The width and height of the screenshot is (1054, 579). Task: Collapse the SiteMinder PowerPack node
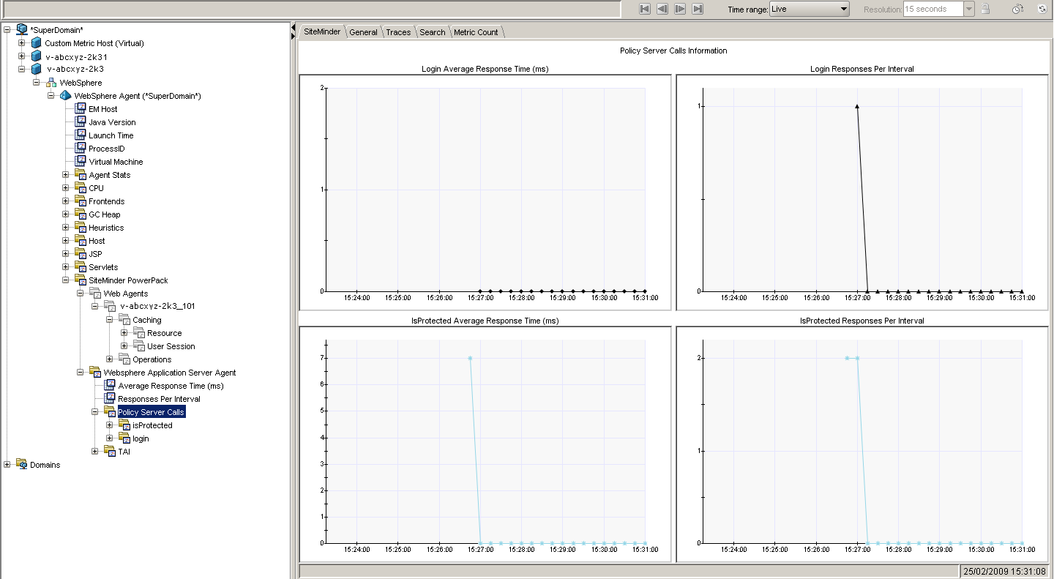pos(66,280)
